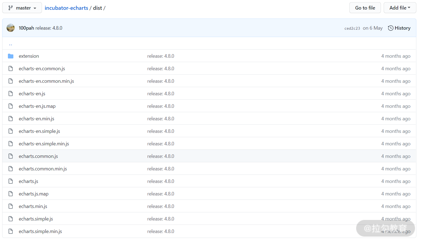Image resolution: width=421 pixels, height=242 pixels.
Task: Click file icon for echarts-en.min.js
Action: point(11,119)
